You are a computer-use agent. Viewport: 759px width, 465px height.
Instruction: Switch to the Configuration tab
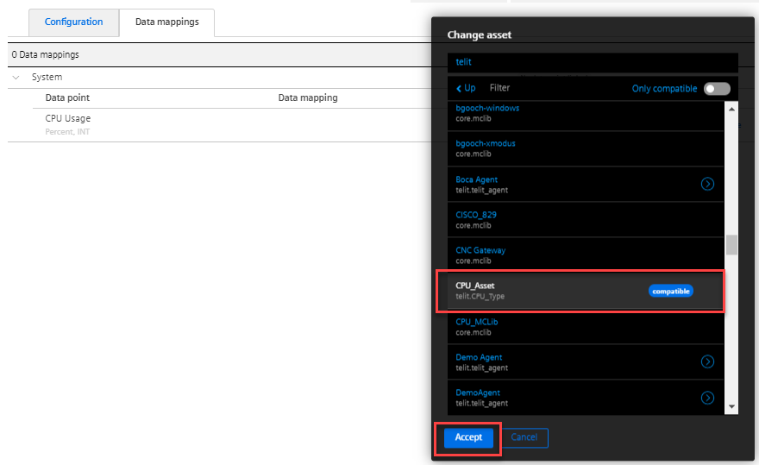click(73, 22)
